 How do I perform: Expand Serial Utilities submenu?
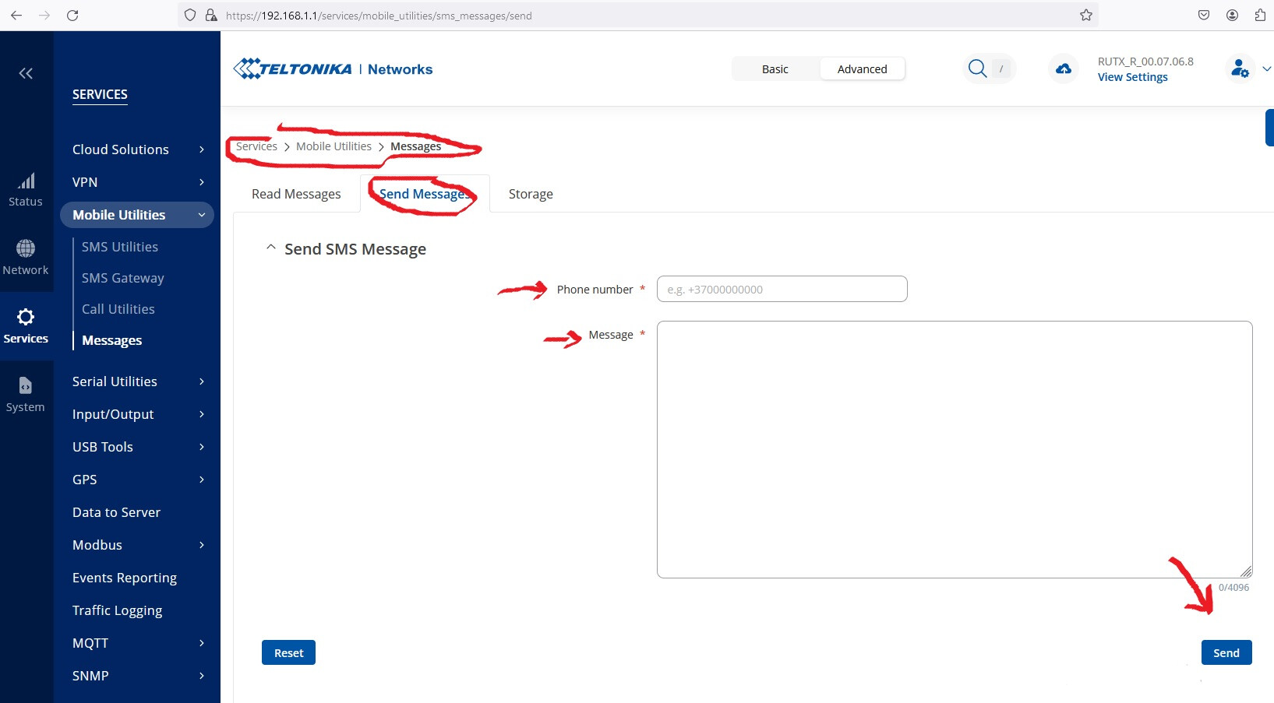click(x=202, y=381)
